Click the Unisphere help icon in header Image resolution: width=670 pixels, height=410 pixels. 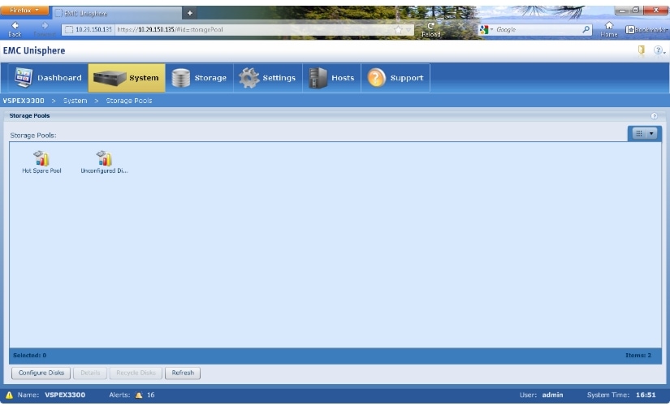pos(658,50)
